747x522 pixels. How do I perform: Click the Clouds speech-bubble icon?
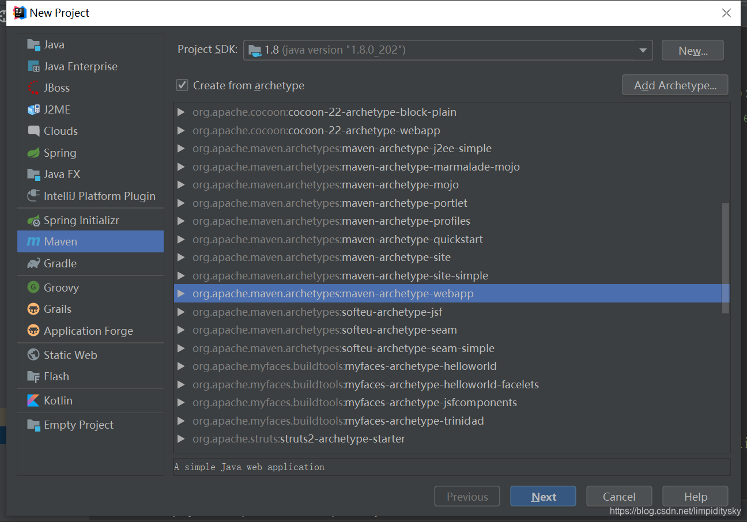33,131
